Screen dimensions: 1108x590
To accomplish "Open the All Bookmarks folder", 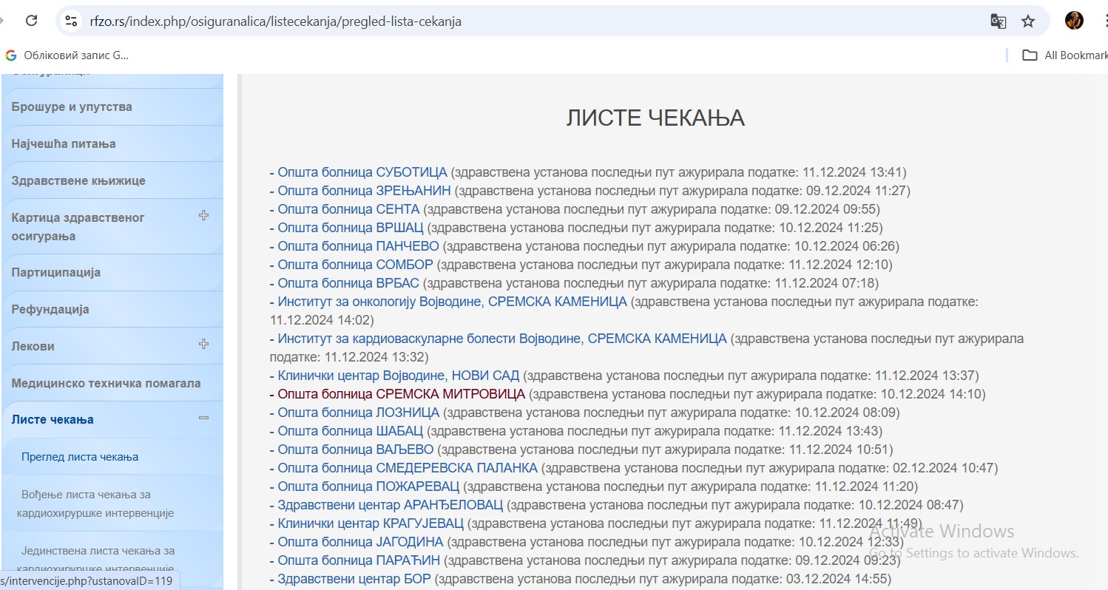I will coord(1064,55).
